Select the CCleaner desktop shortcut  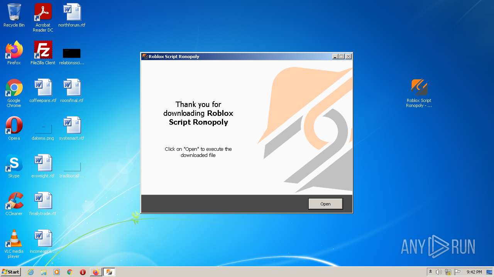point(14,204)
